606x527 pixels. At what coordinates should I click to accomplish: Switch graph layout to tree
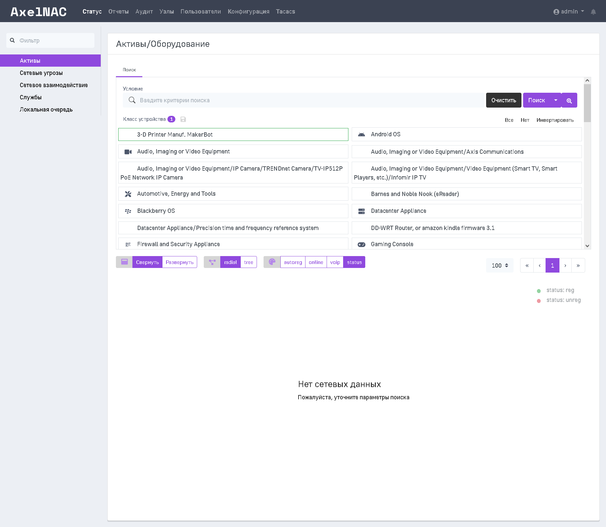click(249, 262)
